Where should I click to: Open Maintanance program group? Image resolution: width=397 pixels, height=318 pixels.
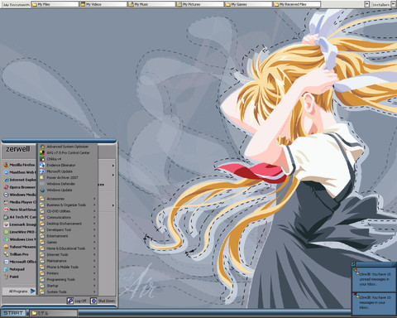[x=68, y=261]
